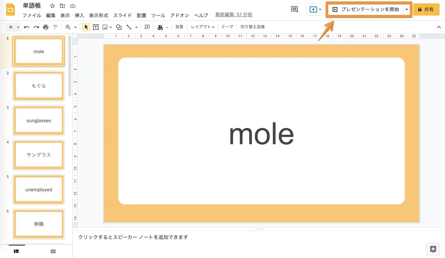
Task: Select slide 1 thumbnail mole
Action: [x=39, y=51]
